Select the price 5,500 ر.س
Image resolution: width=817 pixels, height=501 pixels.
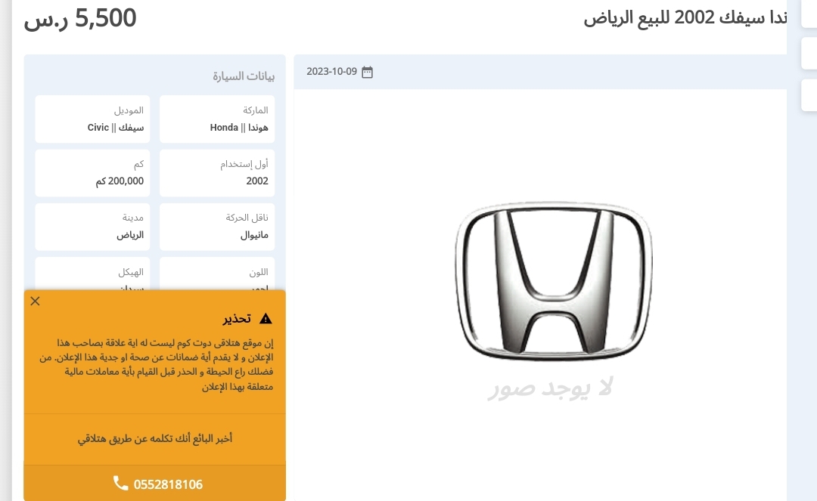pos(80,18)
